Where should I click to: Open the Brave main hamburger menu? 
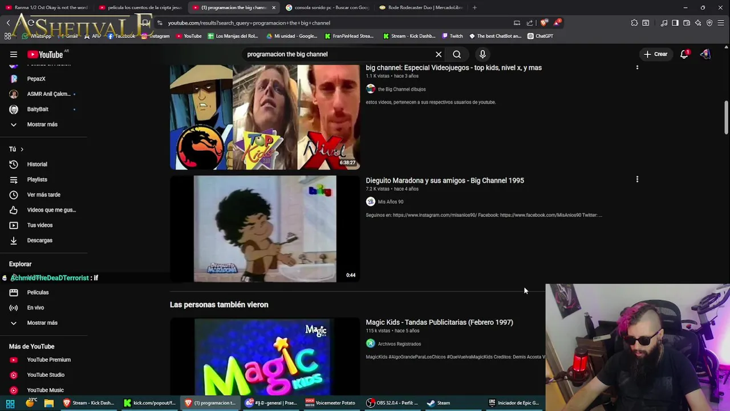coord(721,23)
